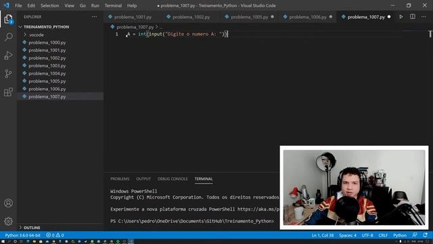Click unsaved dot on problema_1007.py tab
433x244 pixels.
point(389,17)
